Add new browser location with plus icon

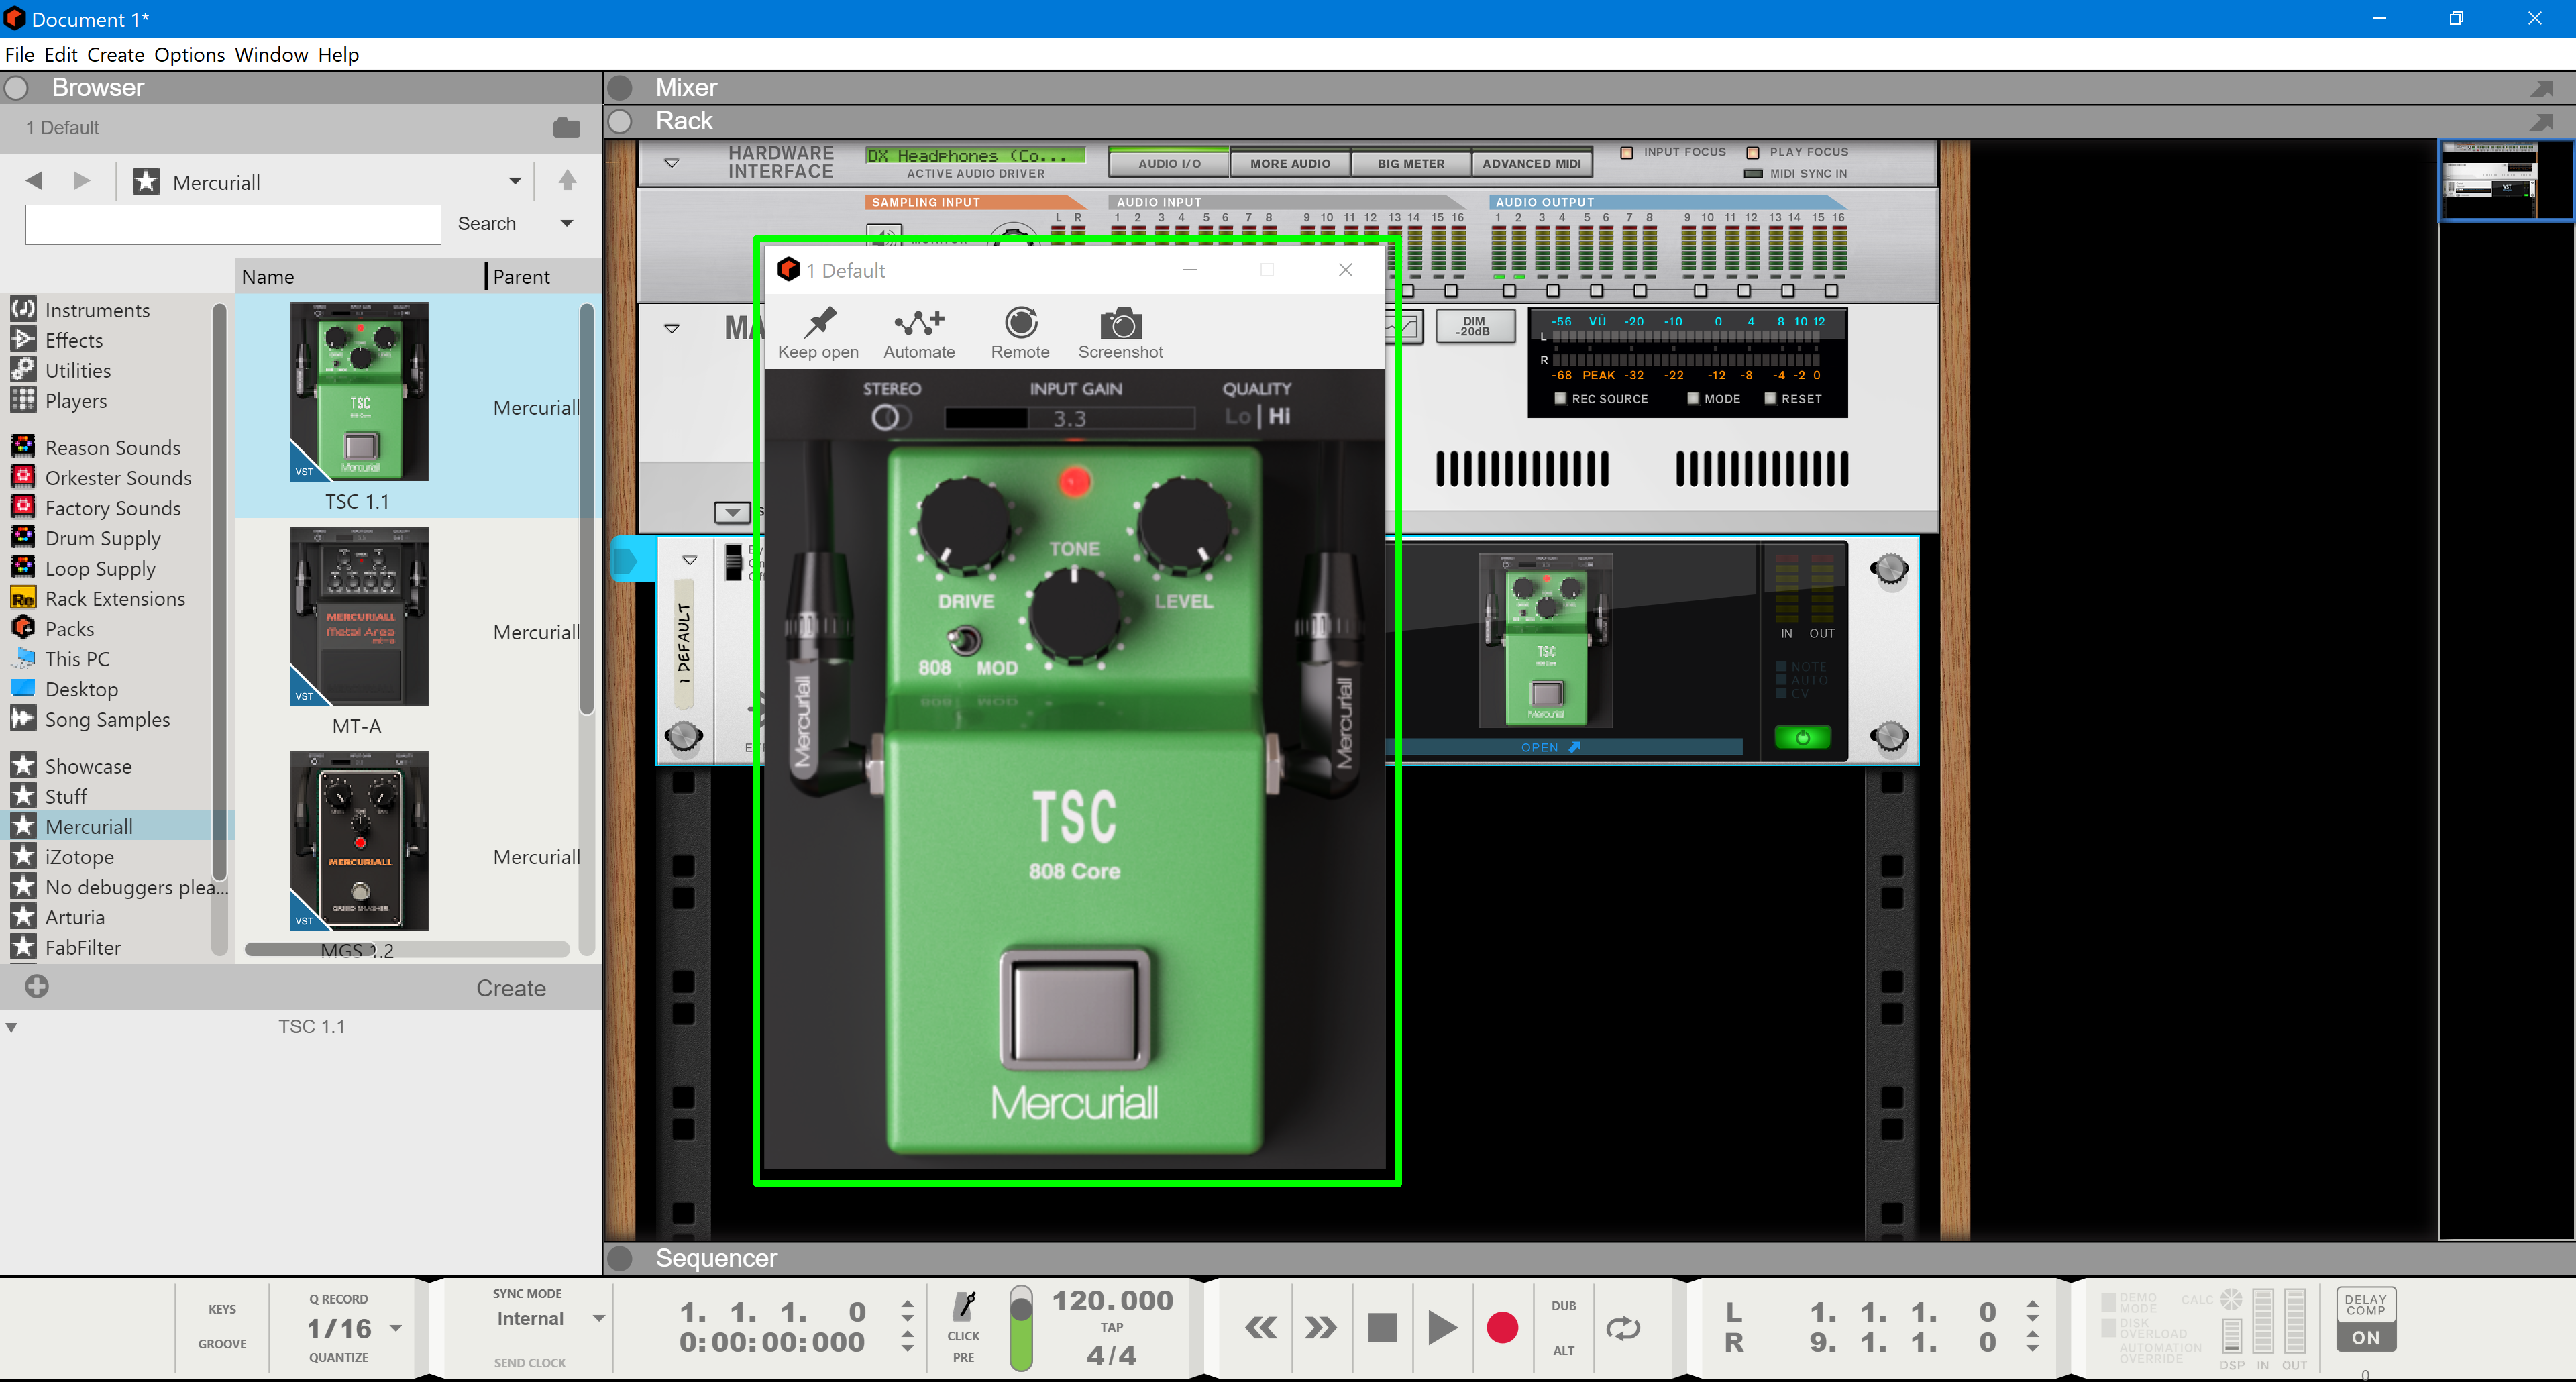point(37,986)
